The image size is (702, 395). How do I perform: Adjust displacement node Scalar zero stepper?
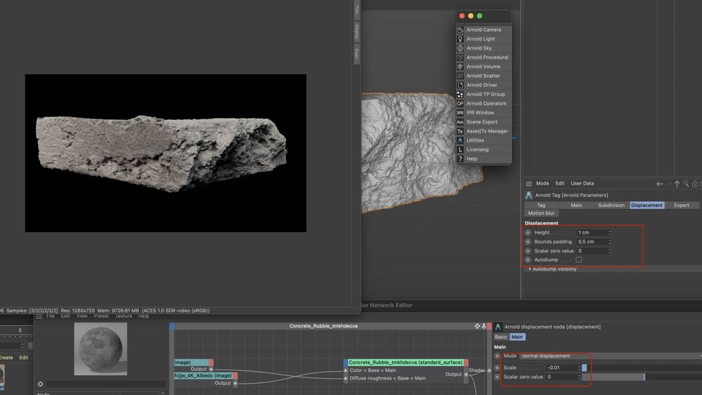(579, 377)
